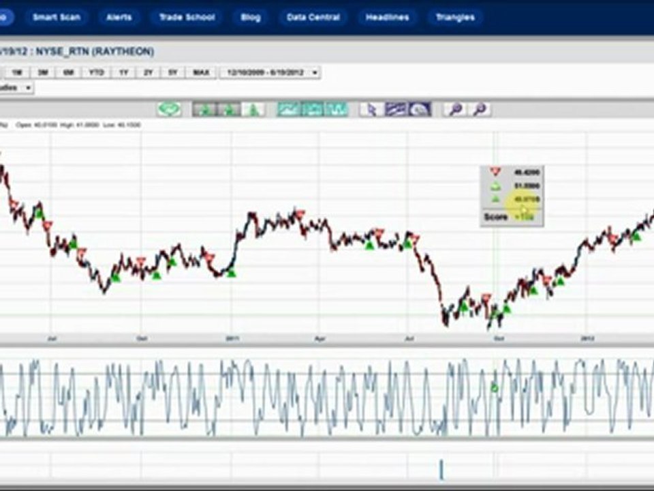Image resolution: width=654 pixels, height=491 pixels.
Task: Click the NYSE_RTN (RAYTHEON) chart title
Action: [x=95, y=52]
